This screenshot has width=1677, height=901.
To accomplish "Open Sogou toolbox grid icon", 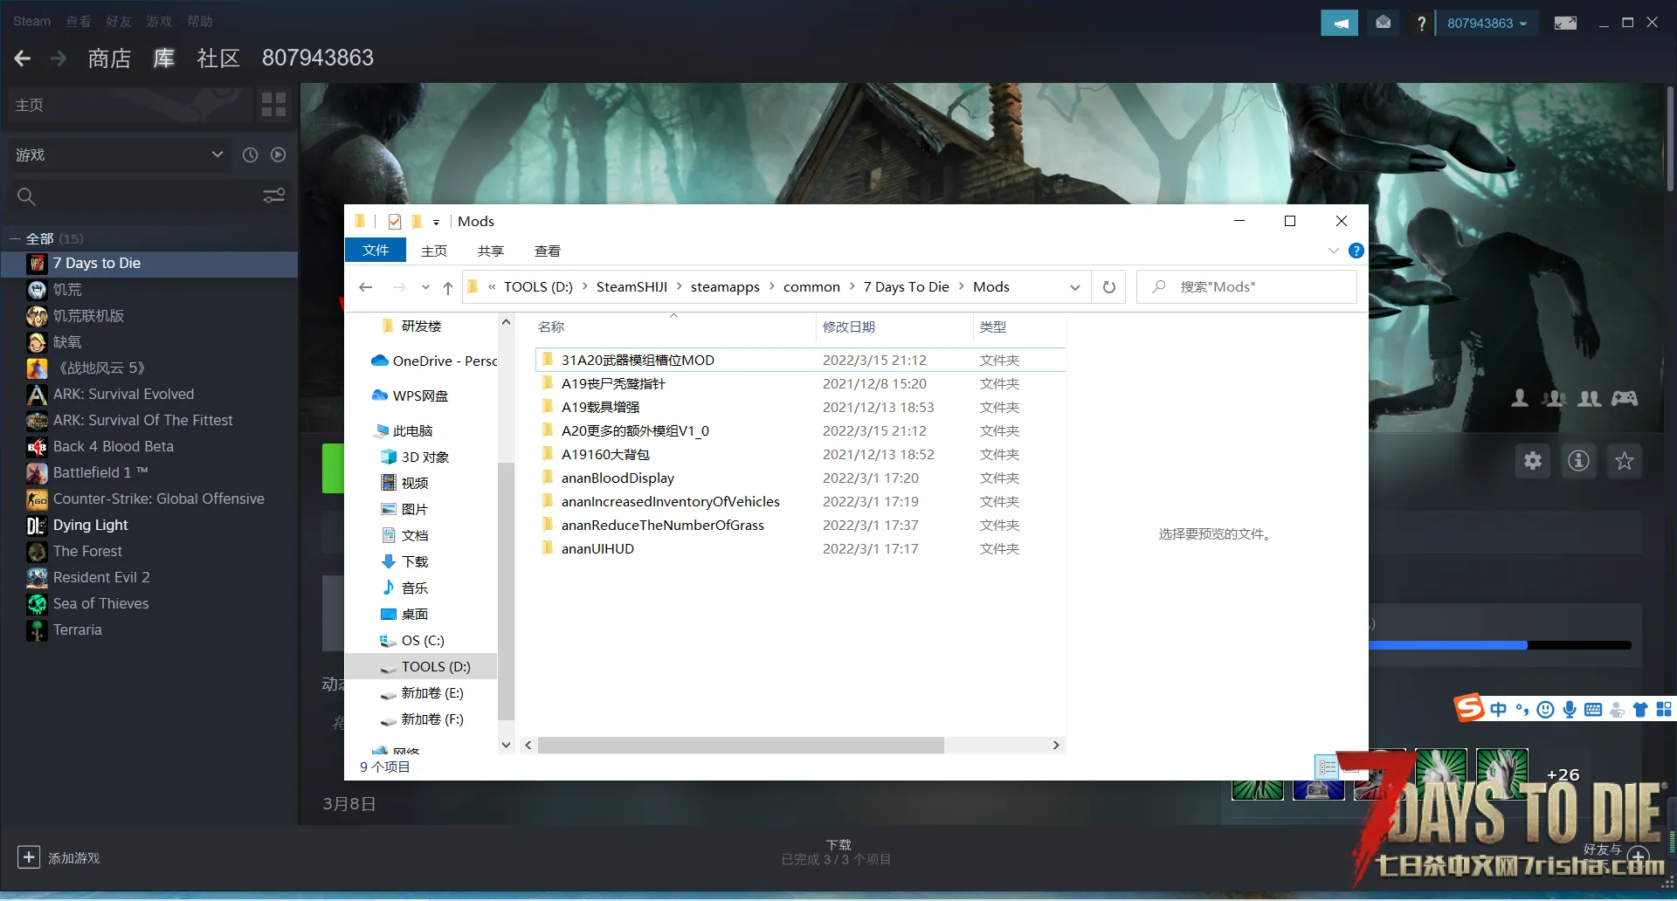I will point(1664,710).
